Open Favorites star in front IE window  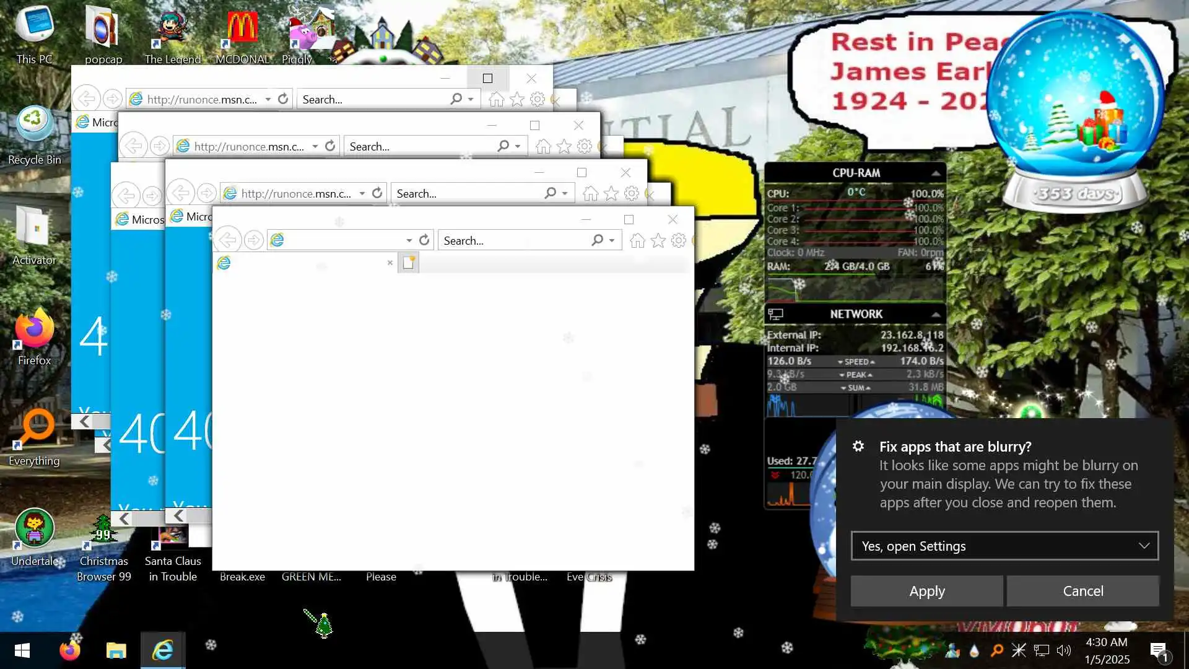click(658, 240)
